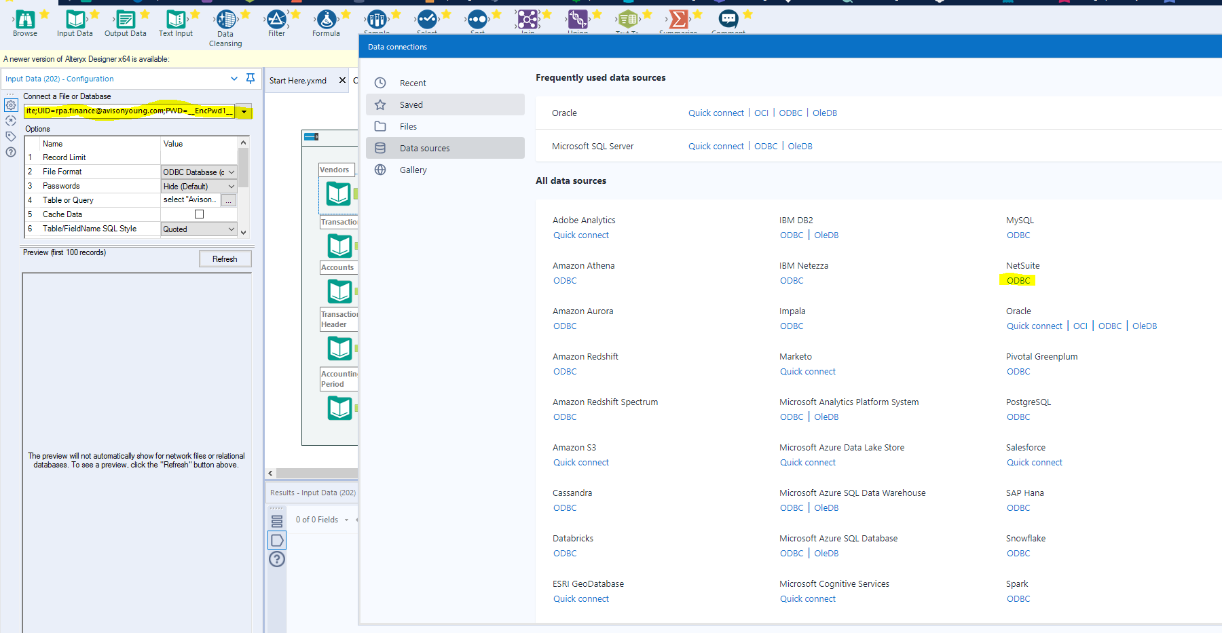Click the Snowflake ODBC link
The width and height of the screenshot is (1222, 633).
[1018, 554]
